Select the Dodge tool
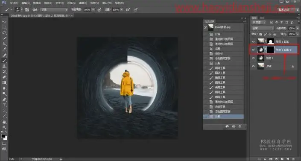Image resolution: width=301 pixels, height=161 pixels. 4,94
